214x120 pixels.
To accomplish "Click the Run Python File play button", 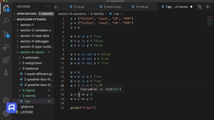I will 208,7.
